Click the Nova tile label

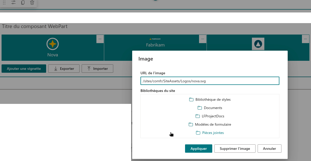pyautogui.click(x=53, y=55)
